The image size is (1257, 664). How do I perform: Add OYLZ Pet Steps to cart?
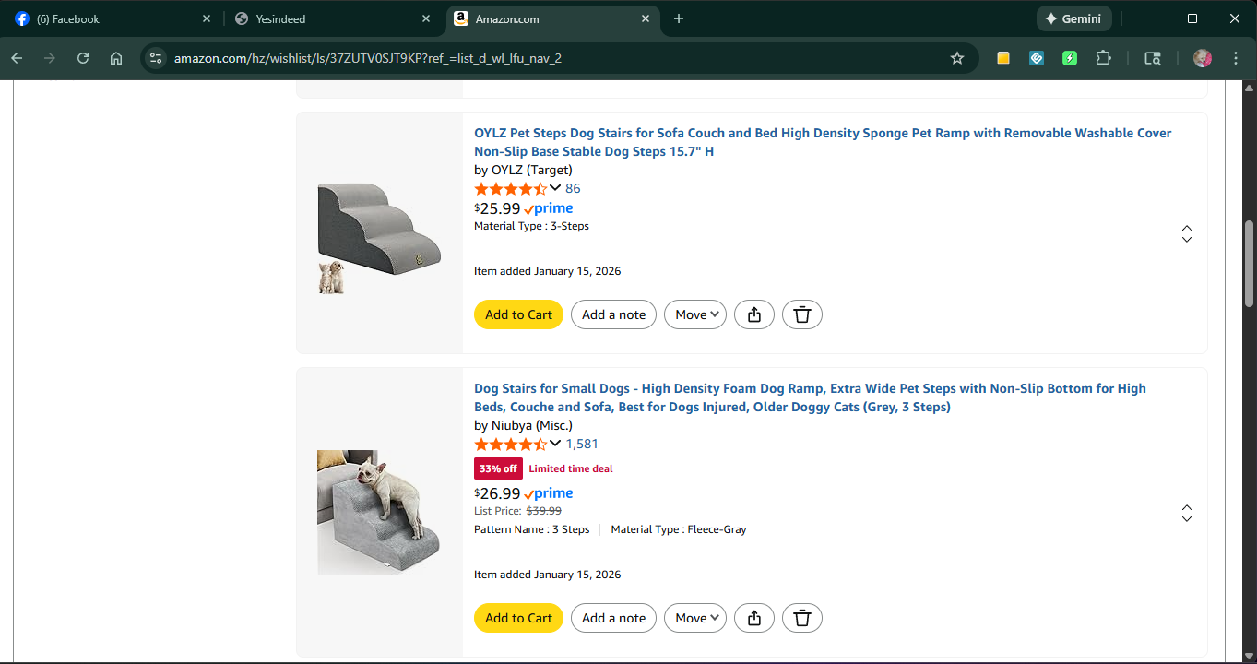518,314
